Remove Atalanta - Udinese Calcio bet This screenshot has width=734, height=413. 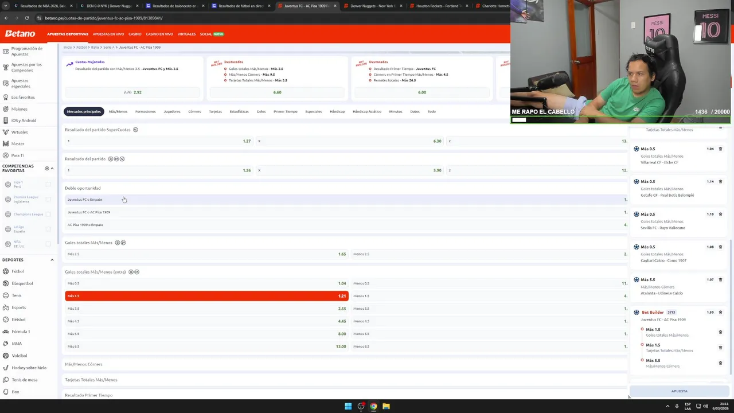tap(720, 280)
